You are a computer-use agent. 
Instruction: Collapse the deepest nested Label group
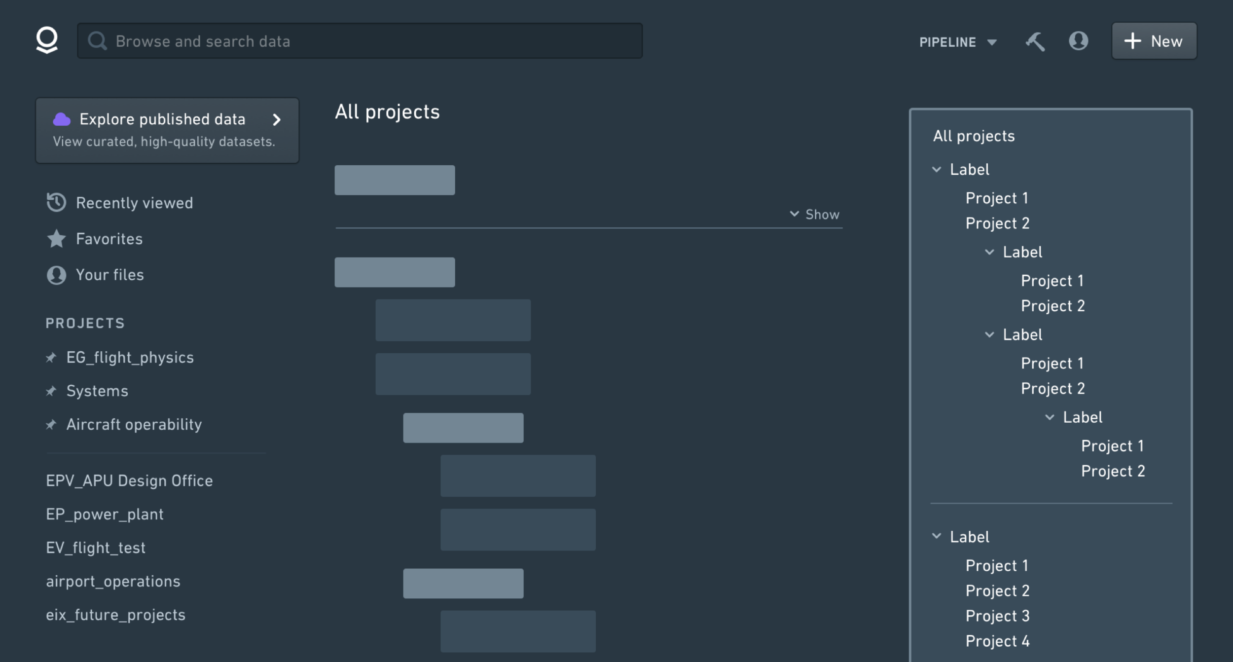pos(1050,417)
